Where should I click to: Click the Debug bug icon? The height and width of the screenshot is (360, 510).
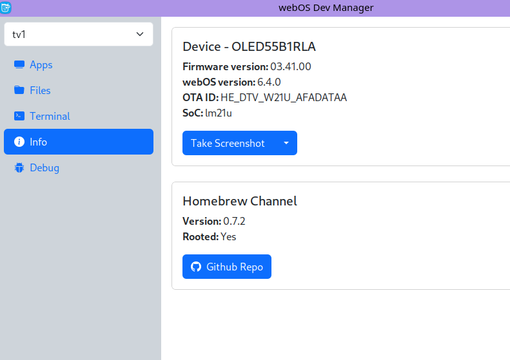[19, 167]
